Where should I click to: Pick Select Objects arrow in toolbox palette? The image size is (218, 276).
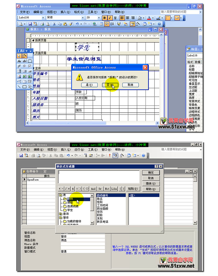pos(19,56)
